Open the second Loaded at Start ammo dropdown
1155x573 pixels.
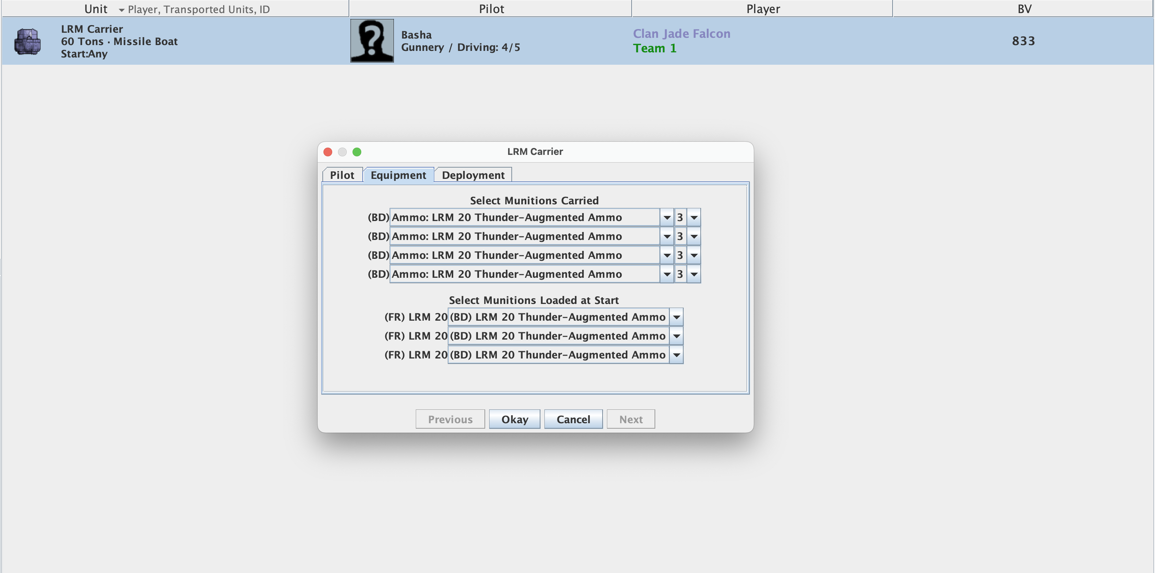(x=676, y=336)
